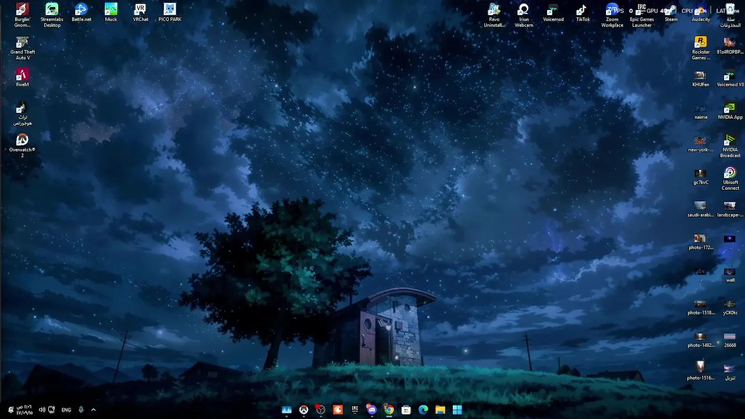
Task: Open File Explorer from the taskbar
Action: click(441, 410)
